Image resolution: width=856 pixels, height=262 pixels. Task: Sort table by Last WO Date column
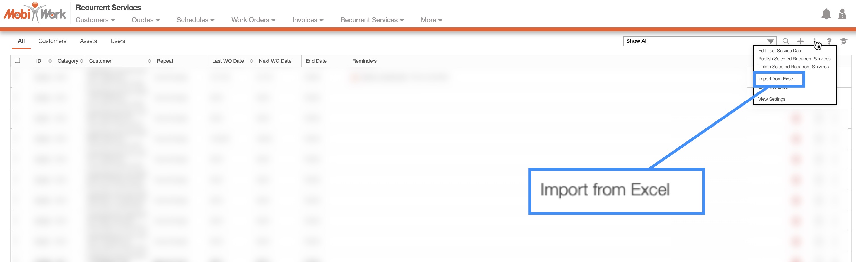tap(251, 61)
